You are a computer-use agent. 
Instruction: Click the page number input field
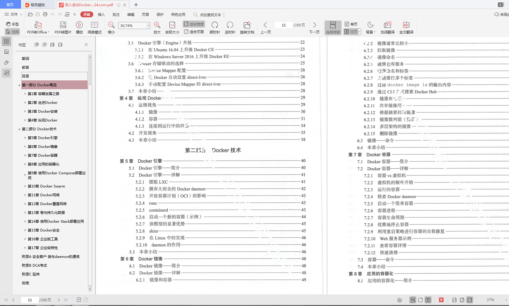click(x=284, y=25)
